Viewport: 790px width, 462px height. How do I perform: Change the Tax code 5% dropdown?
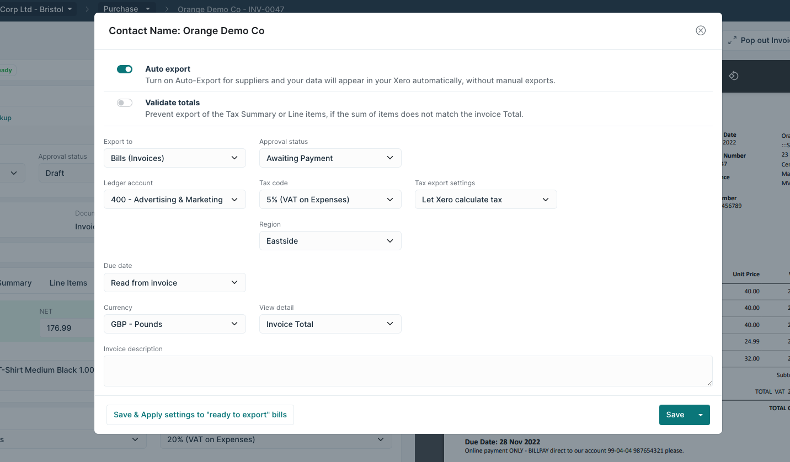click(330, 200)
